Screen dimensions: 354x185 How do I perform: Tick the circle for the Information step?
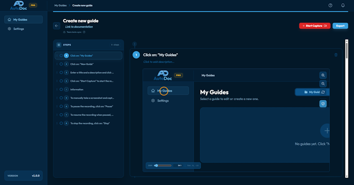[61, 89]
